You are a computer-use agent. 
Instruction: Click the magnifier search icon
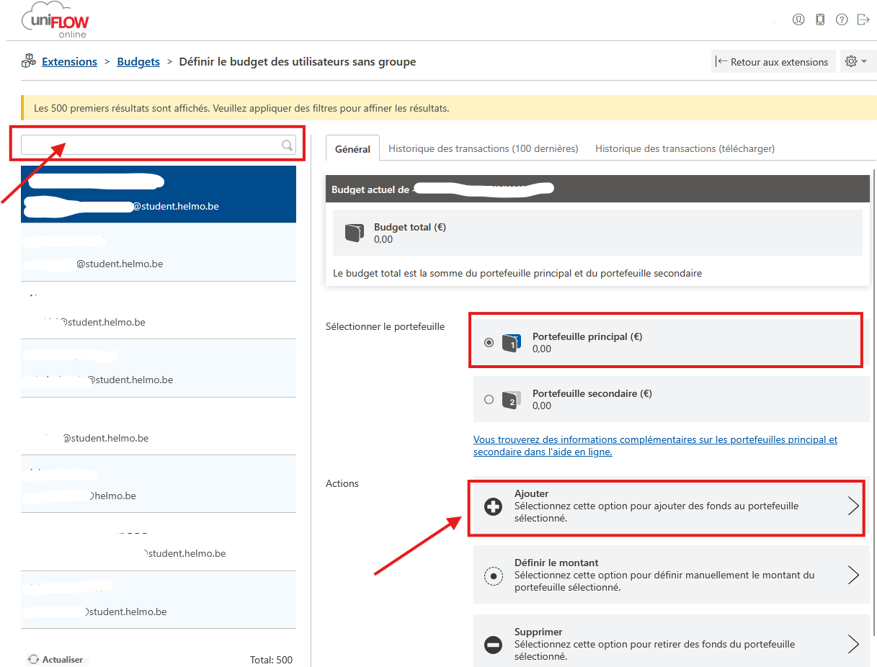point(288,146)
